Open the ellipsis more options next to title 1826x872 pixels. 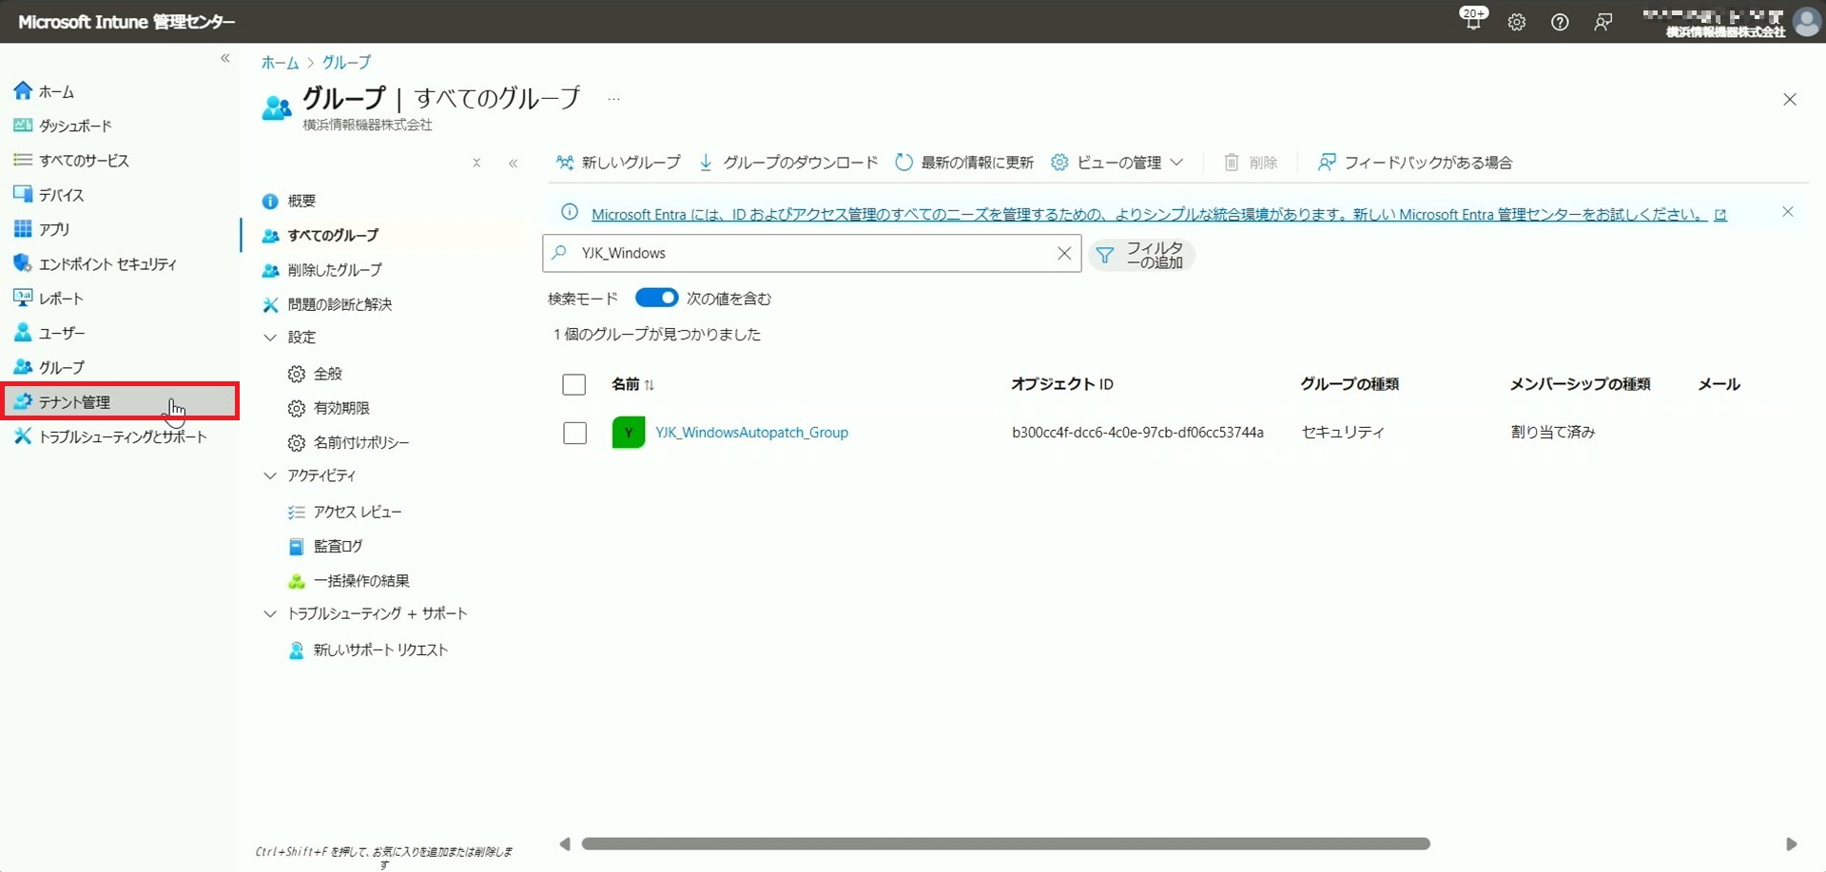pyautogui.click(x=613, y=99)
